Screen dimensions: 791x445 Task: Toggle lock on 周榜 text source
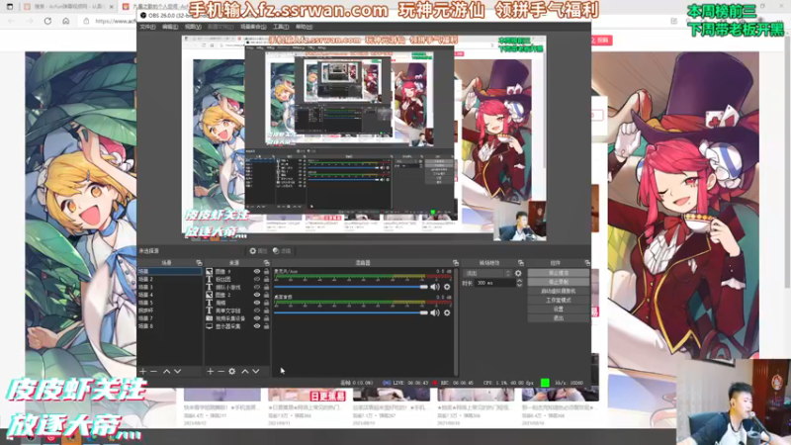(x=266, y=303)
